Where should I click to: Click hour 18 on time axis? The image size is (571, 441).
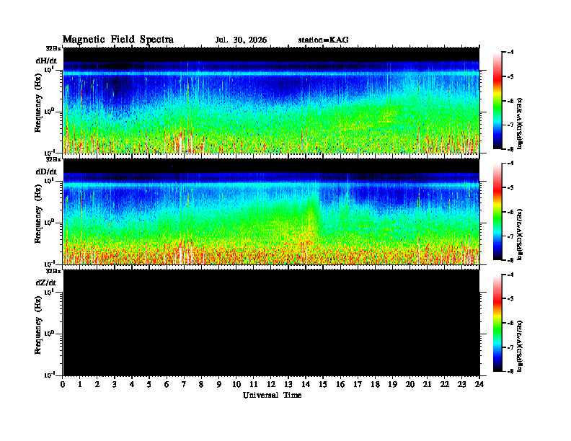click(x=375, y=385)
